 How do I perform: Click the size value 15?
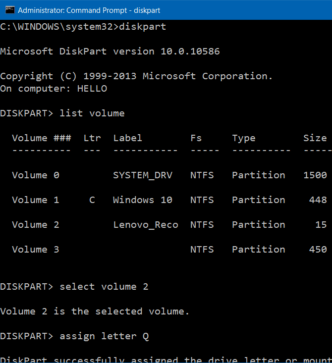pyautogui.click(x=321, y=225)
